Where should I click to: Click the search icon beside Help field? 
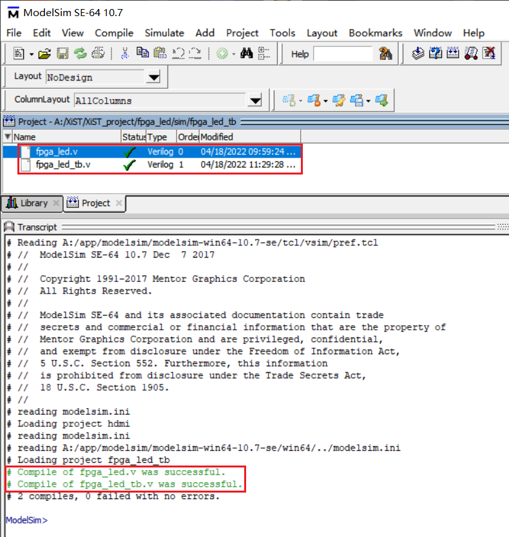(386, 54)
